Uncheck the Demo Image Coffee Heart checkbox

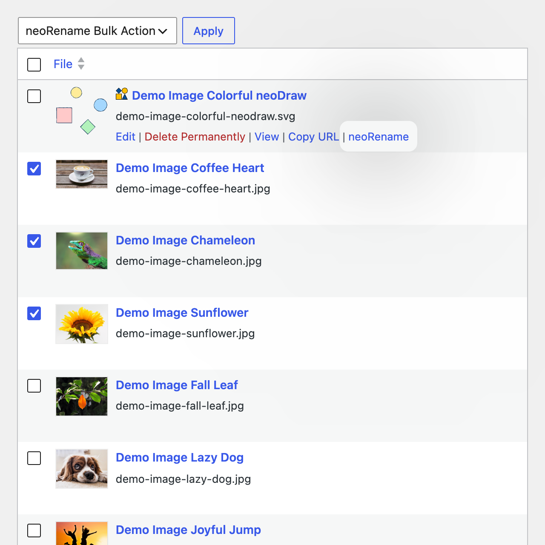[34, 169]
